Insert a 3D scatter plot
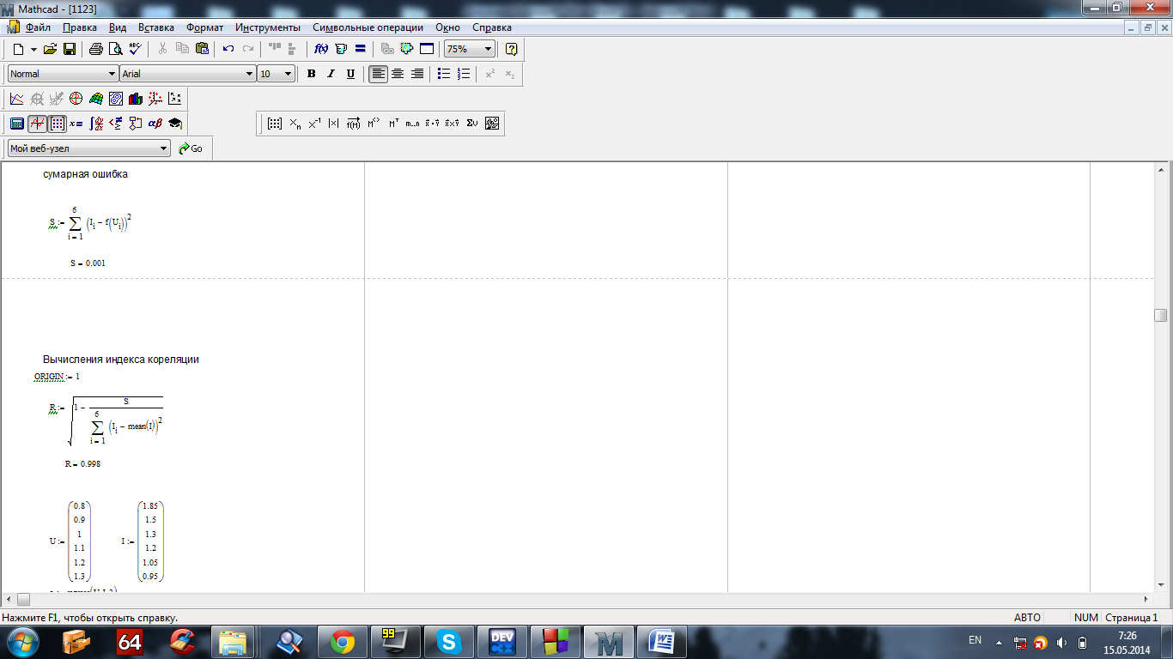This screenshot has height=659, width=1173. coord(155,99)
